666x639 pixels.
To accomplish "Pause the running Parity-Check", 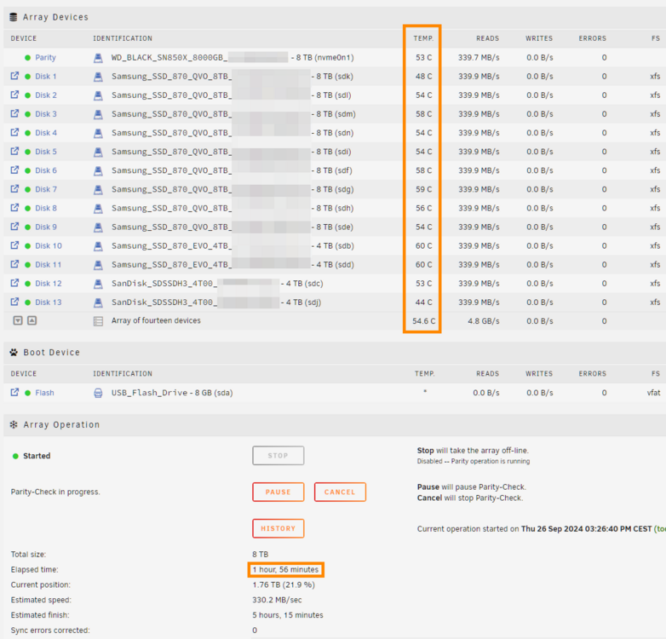I will 278,492.
